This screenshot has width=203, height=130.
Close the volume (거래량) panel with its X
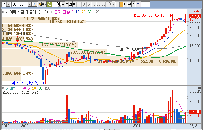[x=200, y=88]
